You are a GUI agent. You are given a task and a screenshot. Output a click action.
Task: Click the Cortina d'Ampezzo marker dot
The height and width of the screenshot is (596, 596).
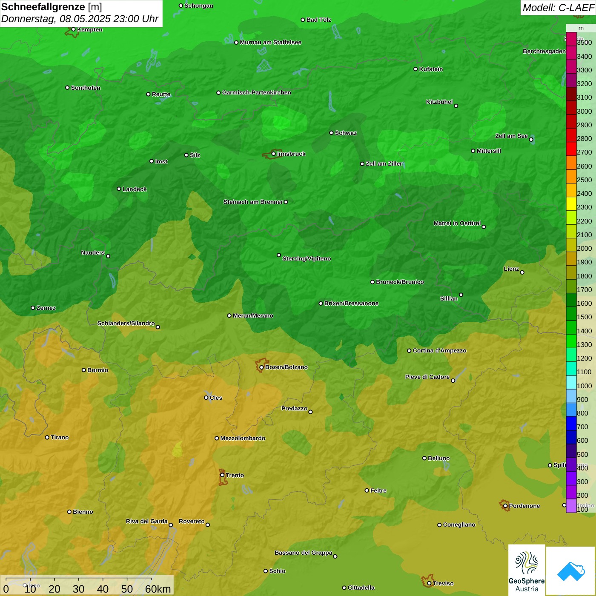click(x=409, y=350)
